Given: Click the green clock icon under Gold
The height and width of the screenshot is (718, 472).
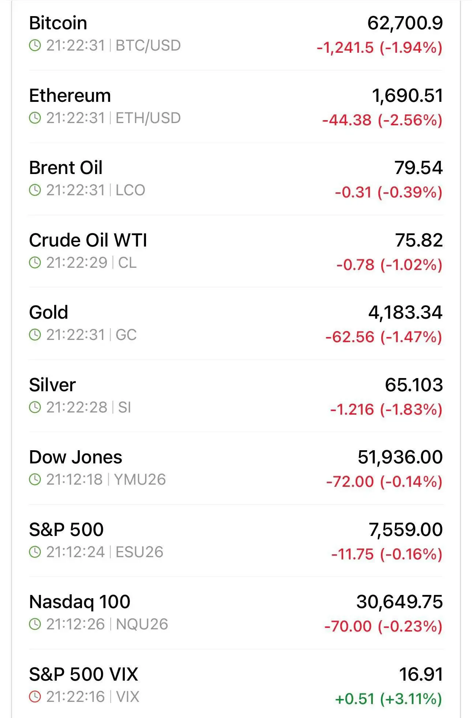Looking at the screenshot, I should tap(35, 335).
